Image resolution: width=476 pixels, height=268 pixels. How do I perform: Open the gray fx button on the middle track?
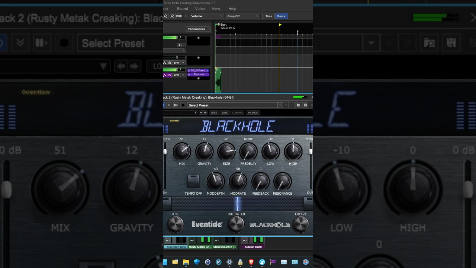[170, 63]
